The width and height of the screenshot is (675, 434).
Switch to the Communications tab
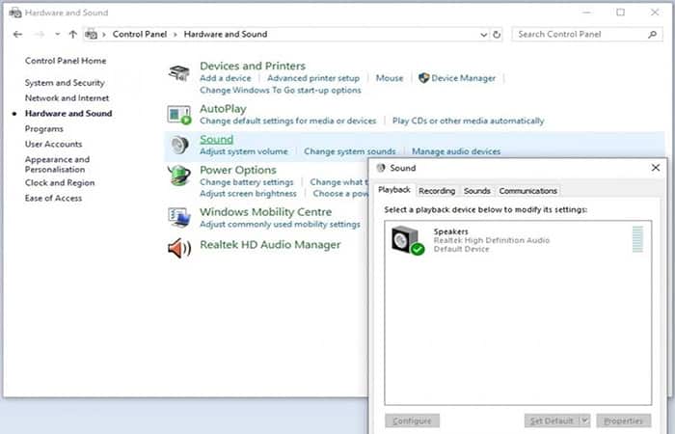click(x=527, y=191)
